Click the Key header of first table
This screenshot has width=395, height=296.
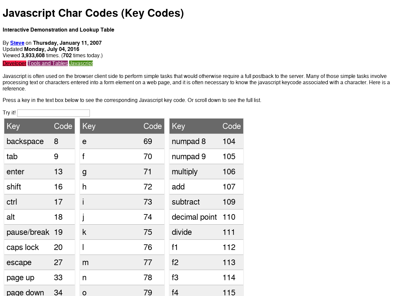point(13,126)
